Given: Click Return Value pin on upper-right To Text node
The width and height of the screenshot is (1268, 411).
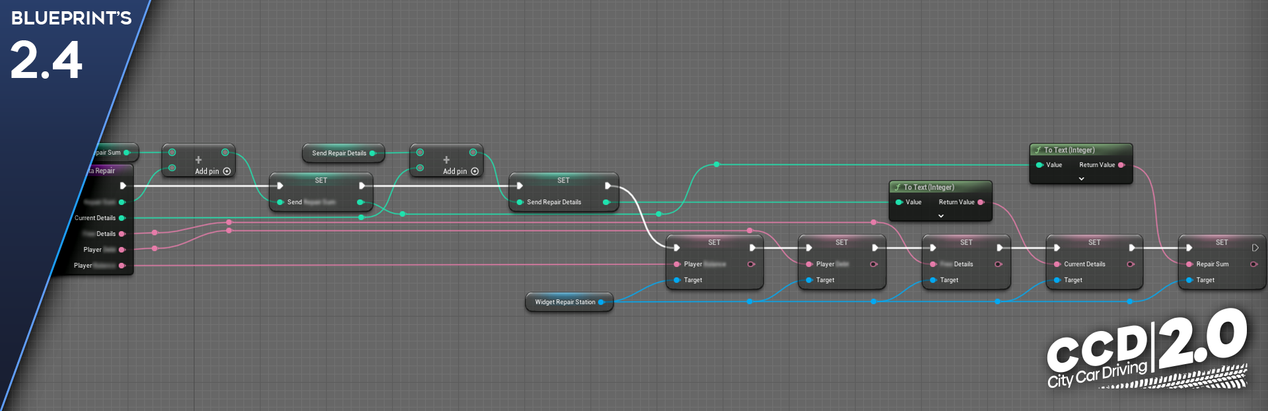Looking at the screenshot, I should tap(1121, 165).
